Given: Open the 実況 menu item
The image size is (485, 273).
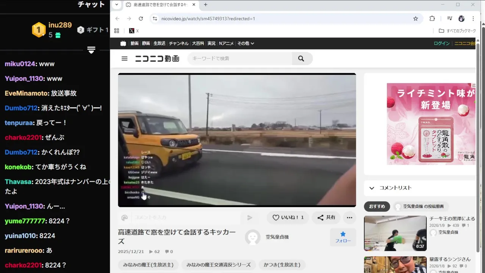Looking at the screenshot, I should (x=211, y=43).
